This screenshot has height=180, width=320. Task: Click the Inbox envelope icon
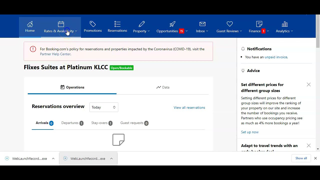(x=202, y=24)
